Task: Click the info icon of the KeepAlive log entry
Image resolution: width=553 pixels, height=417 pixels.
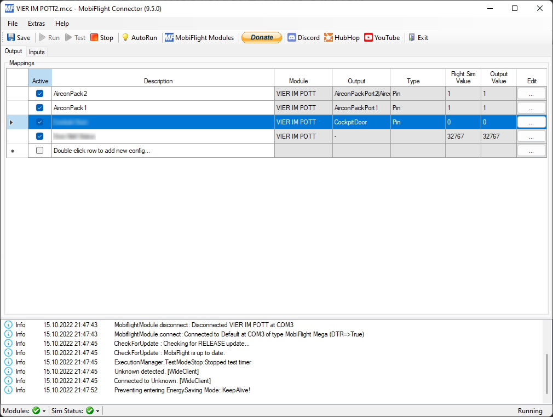Action: click(x=8, y=390)
